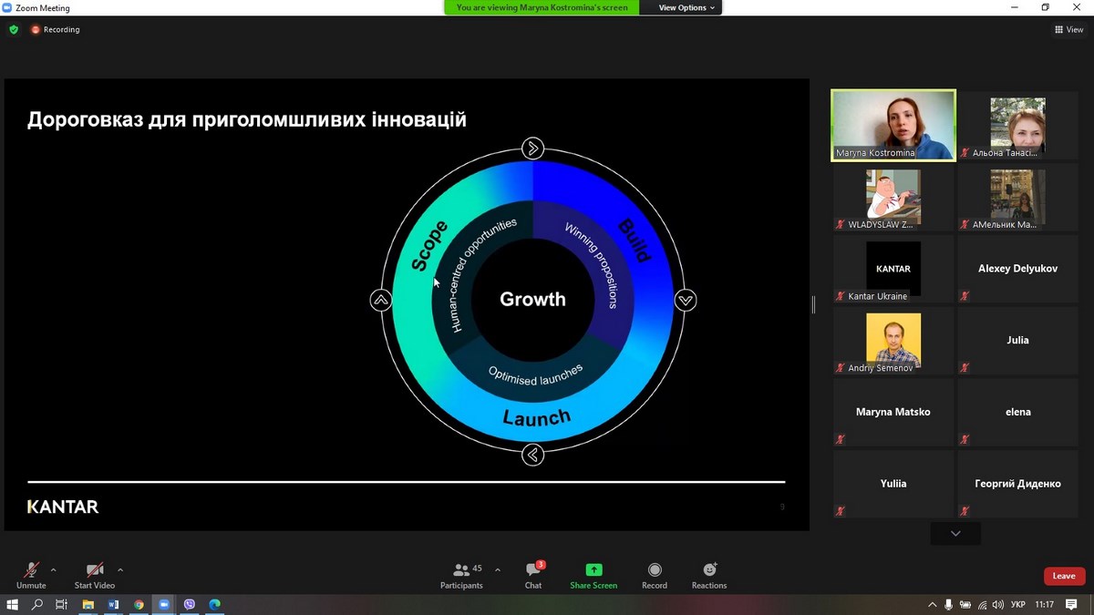Open Microsoft Word from the taskbar
This screenshot has width=1094, height=615.
[114, 604]
